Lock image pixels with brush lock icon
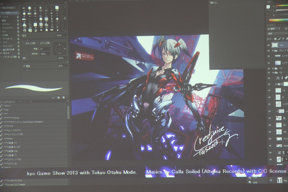The image size is (288, 192). point(279,39)
